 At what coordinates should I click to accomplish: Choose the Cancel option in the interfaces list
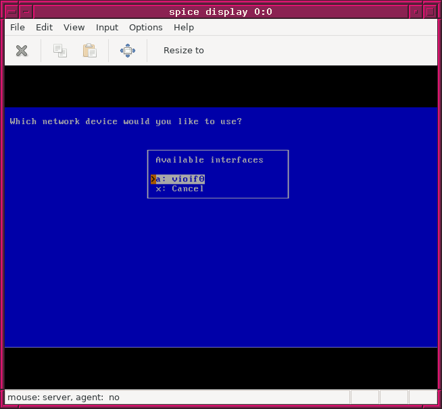coord(180,189)
